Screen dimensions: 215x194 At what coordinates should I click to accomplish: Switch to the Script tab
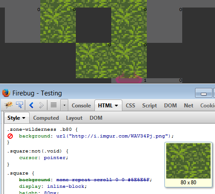tap(149, 106)
